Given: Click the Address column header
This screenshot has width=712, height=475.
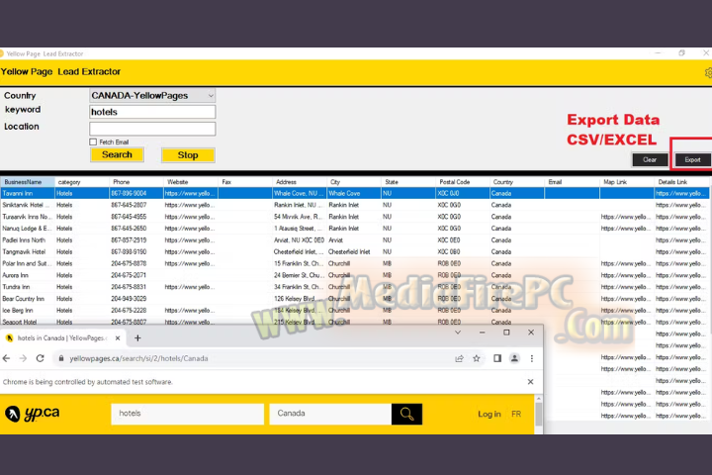Looking at the screenshot, I should tap(300, 182).
